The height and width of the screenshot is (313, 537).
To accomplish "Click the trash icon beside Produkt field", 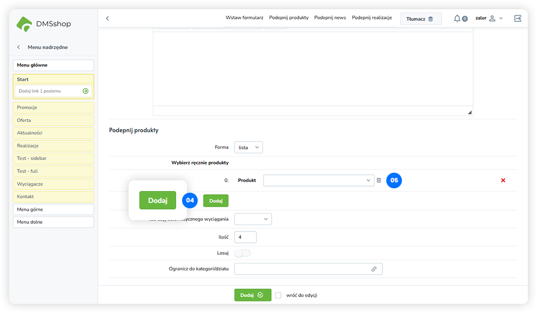I will click(x=379, y=180).
